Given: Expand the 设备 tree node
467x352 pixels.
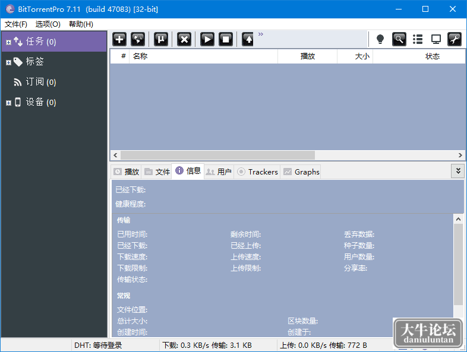Looking at the screenshot, I should click(x=9, y=103).
